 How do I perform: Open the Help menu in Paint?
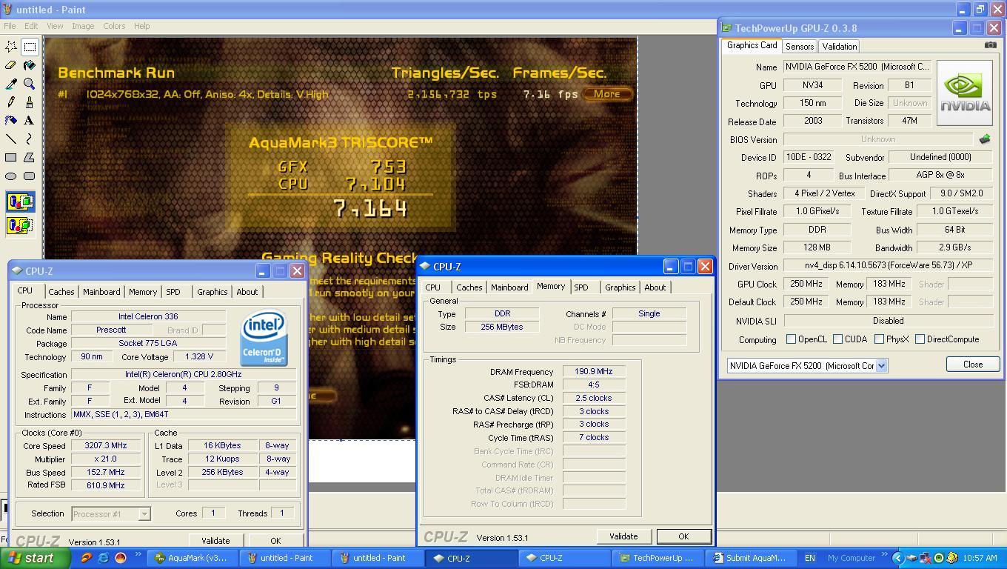[141, 26]
